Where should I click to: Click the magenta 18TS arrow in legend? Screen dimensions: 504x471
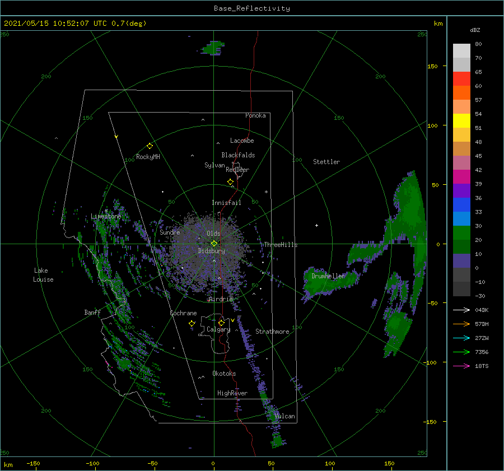[461, 366]
